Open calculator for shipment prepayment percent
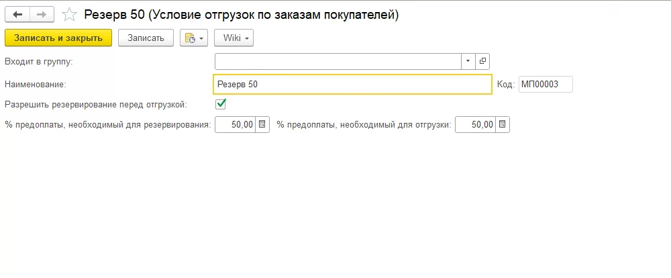Screen dimensions: 671x278 pyautogui.click(x=503, y=124)
